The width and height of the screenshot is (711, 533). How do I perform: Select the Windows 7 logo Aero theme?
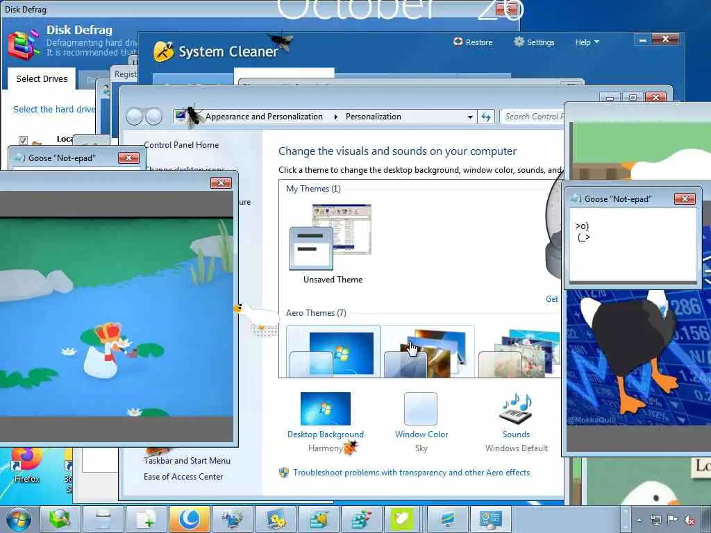(333, 352)
